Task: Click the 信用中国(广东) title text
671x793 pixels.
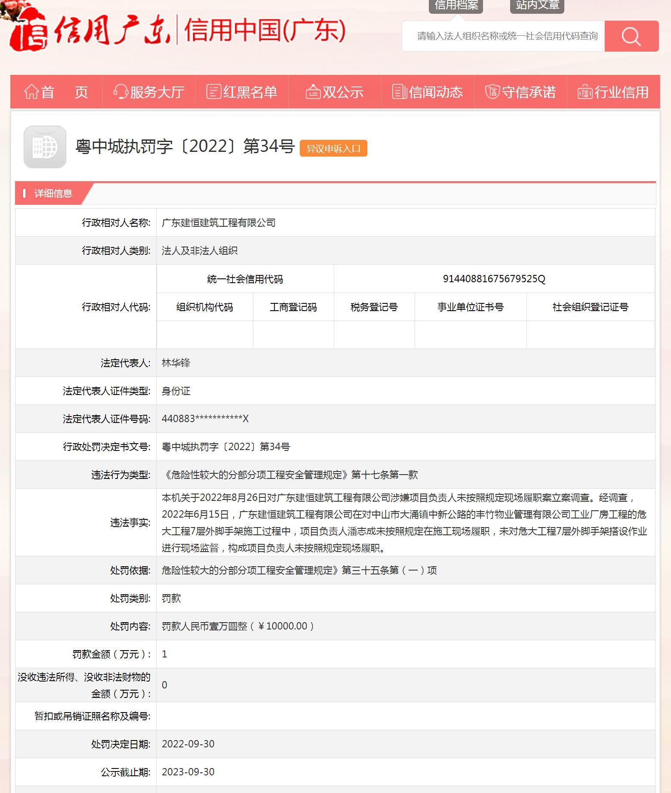Action: (265, 30)
